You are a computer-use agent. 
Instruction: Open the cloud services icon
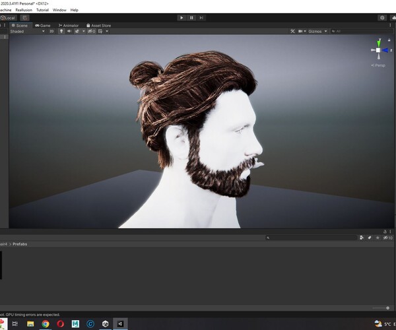tap(393, 18)
